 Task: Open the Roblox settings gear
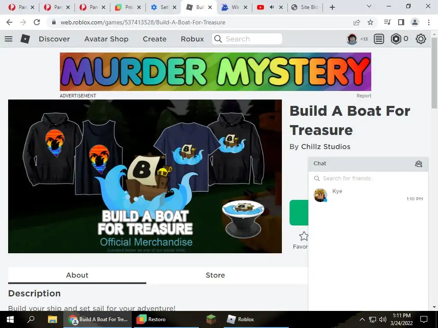421,39
